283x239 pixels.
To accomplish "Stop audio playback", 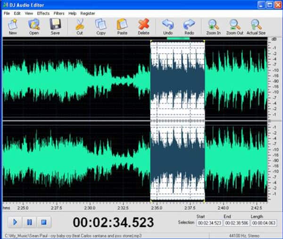I will (44, 222).
